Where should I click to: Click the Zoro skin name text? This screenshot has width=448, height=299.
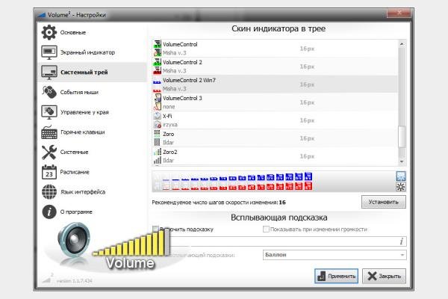tap(168, 134)
